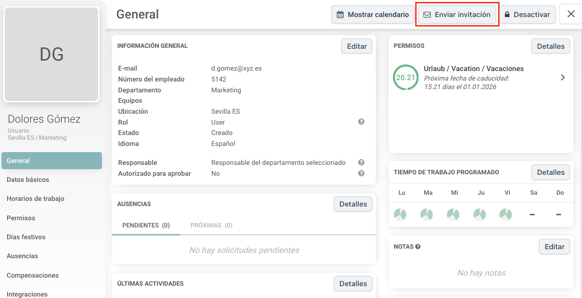Click the help icon beside Responsable
Screen dimensions: 582x298
click(361, 163)
